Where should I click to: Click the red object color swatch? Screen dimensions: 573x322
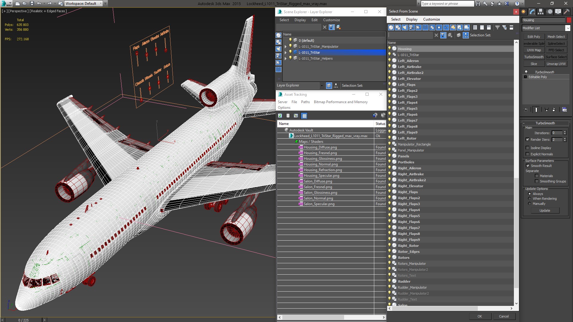pos(569,20)
